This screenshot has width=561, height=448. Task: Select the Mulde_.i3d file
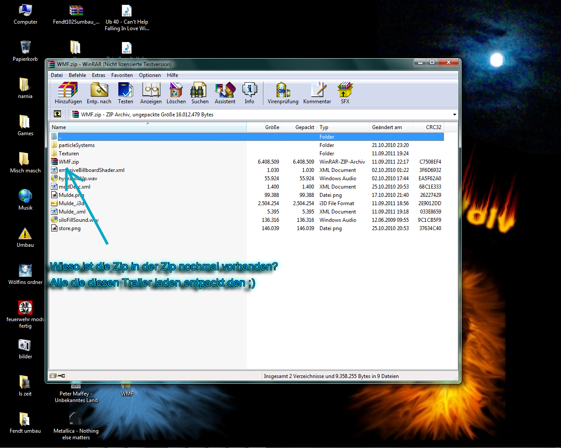point(247,203)
